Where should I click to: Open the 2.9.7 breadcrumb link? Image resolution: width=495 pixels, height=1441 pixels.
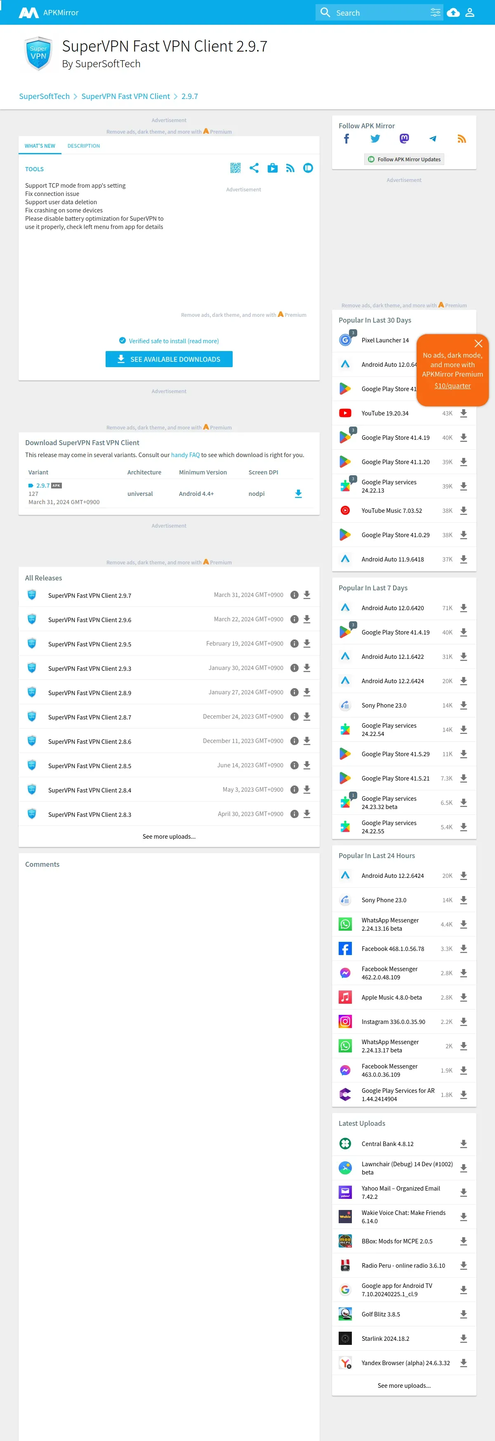click(190, 96)
